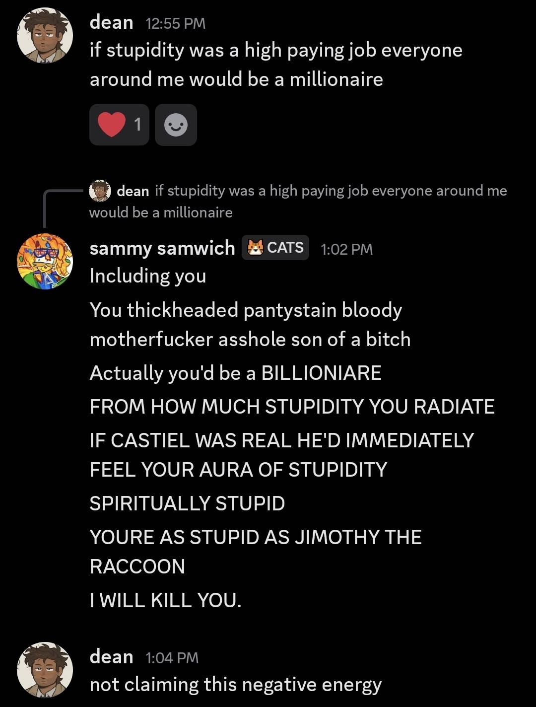Select the message "SPIRITUALLY STUPID"
The image size is (536, 707).
[x=187, y=503]
